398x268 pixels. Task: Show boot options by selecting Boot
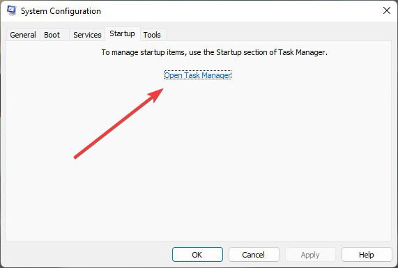click(x=52, y=35)
